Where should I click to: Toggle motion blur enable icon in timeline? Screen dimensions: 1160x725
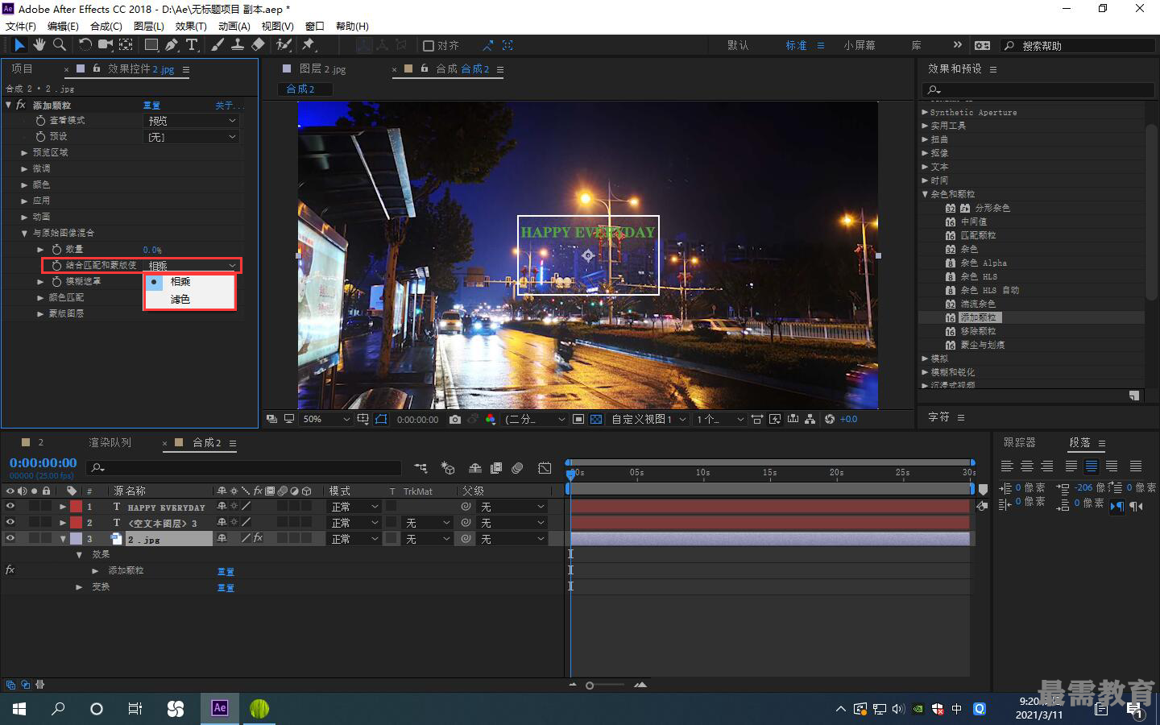(518, 468)
